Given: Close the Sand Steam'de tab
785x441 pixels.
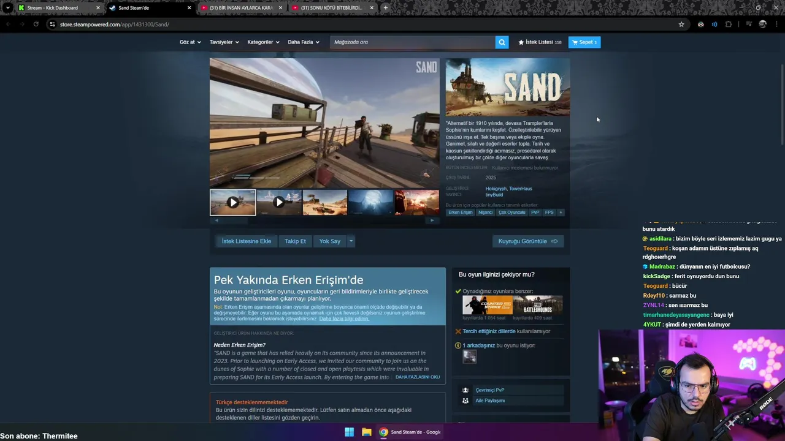Looking at the screenshot, I should (189, 8).
